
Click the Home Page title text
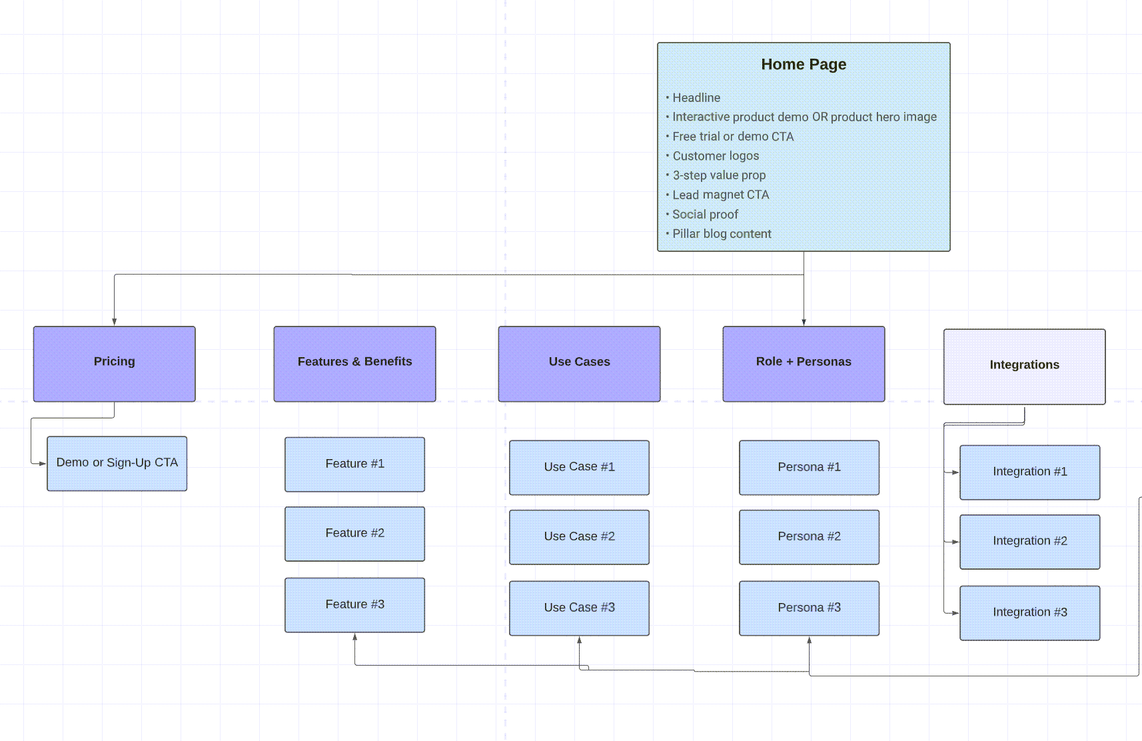[x=804, y=64]
